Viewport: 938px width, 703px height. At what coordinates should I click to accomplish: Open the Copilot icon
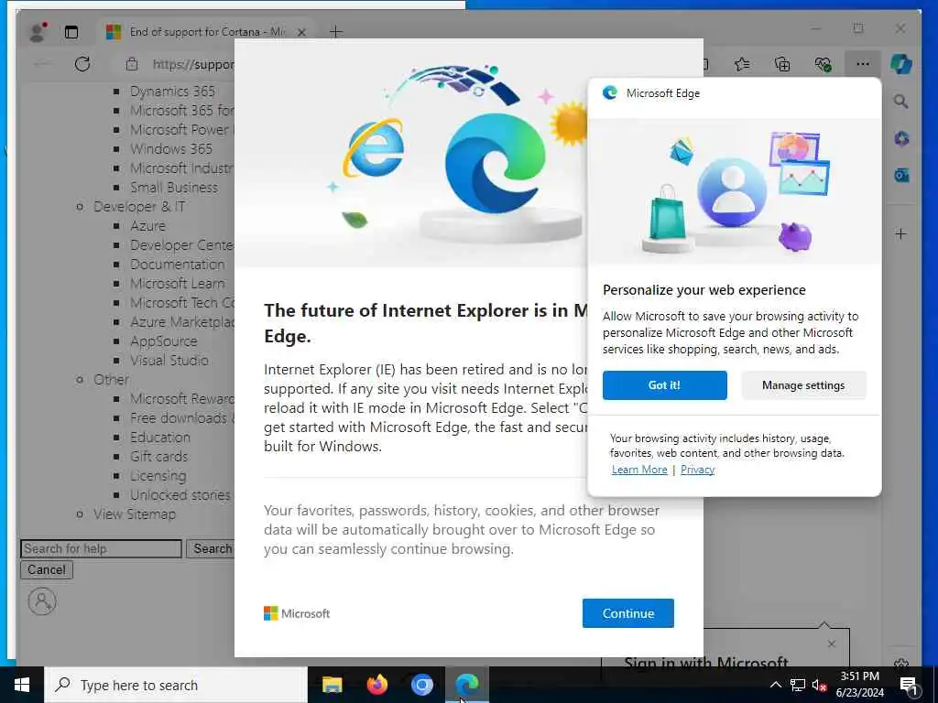pyautogui.click(x=901, y=64)
